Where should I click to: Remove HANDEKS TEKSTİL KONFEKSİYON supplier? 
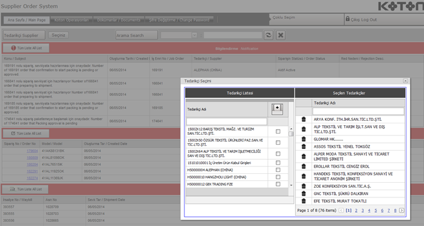point(304,176)
